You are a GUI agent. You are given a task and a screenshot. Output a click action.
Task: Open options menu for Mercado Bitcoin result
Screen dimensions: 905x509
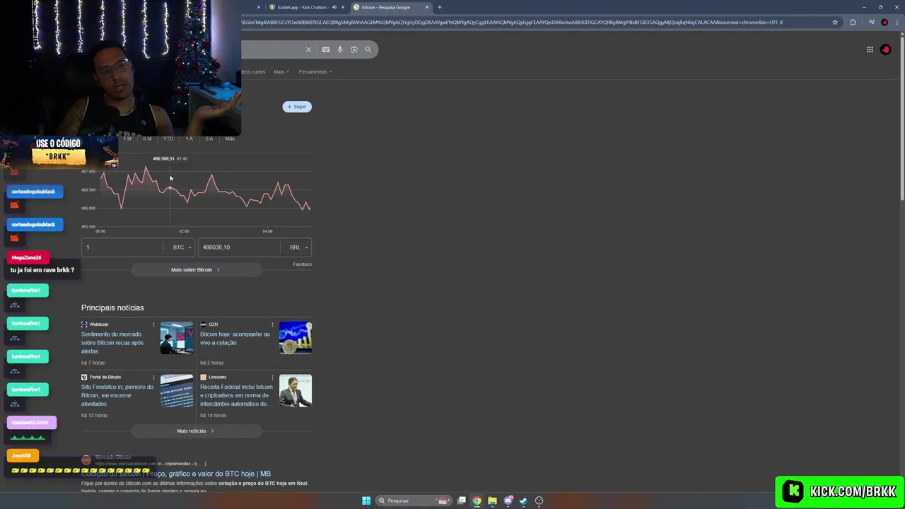coord(205,464)
